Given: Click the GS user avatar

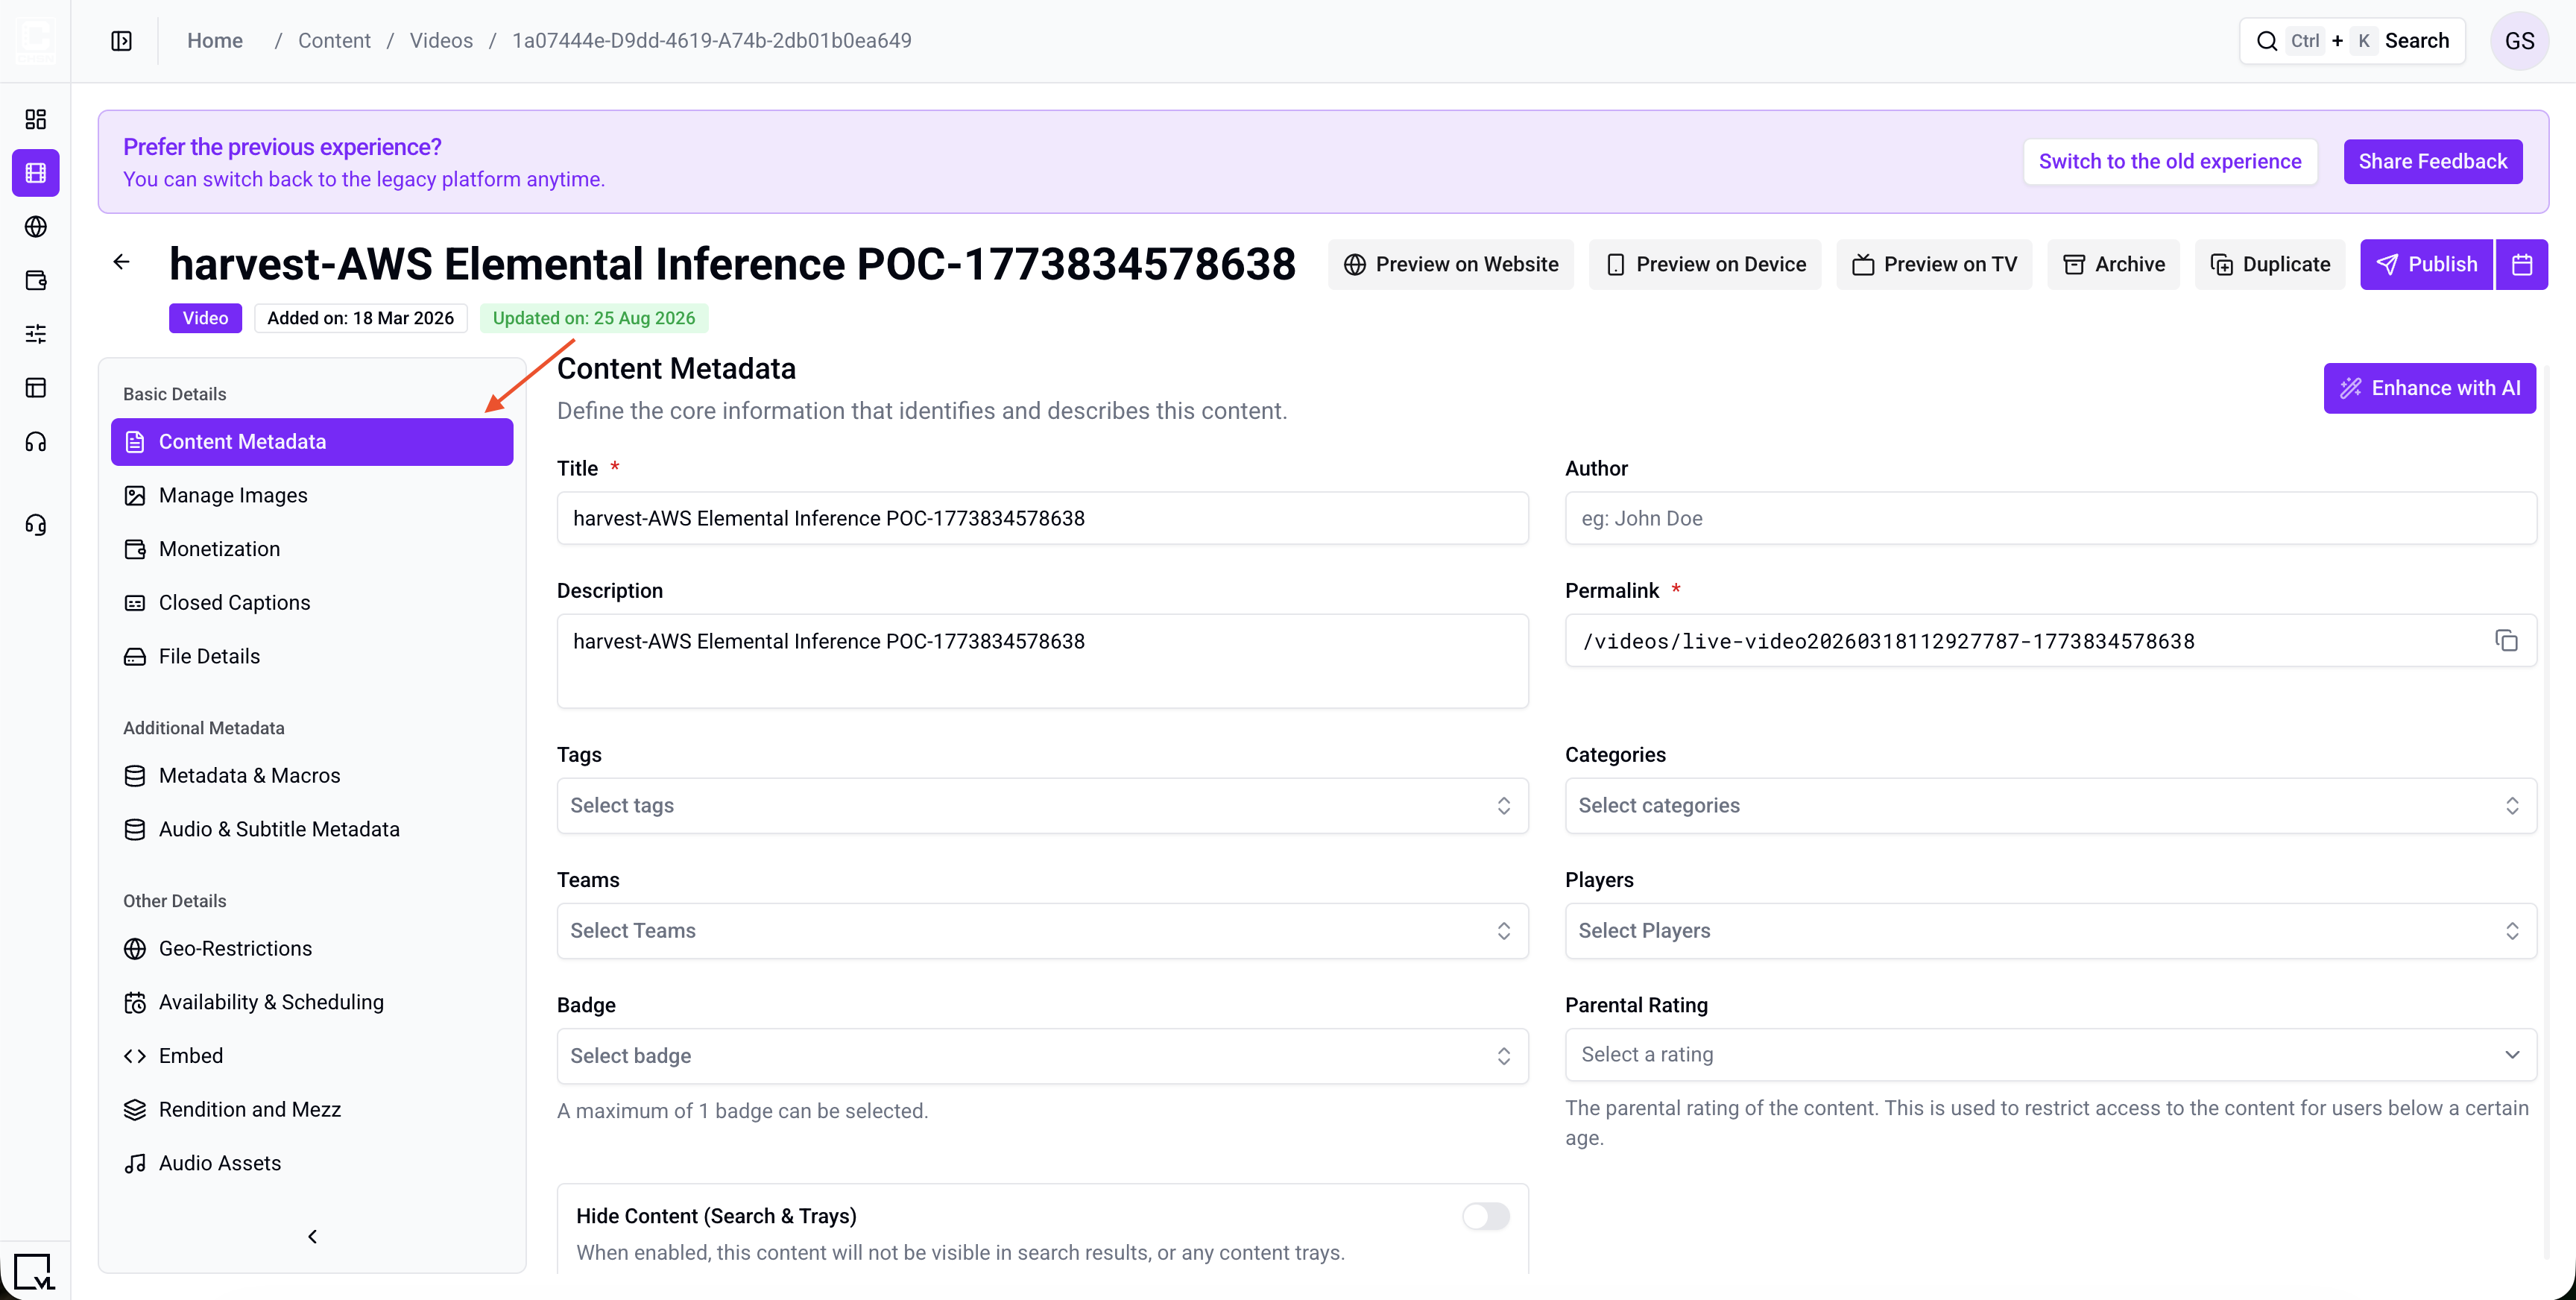Looking at the screenshot, I should coord(2519,41).
